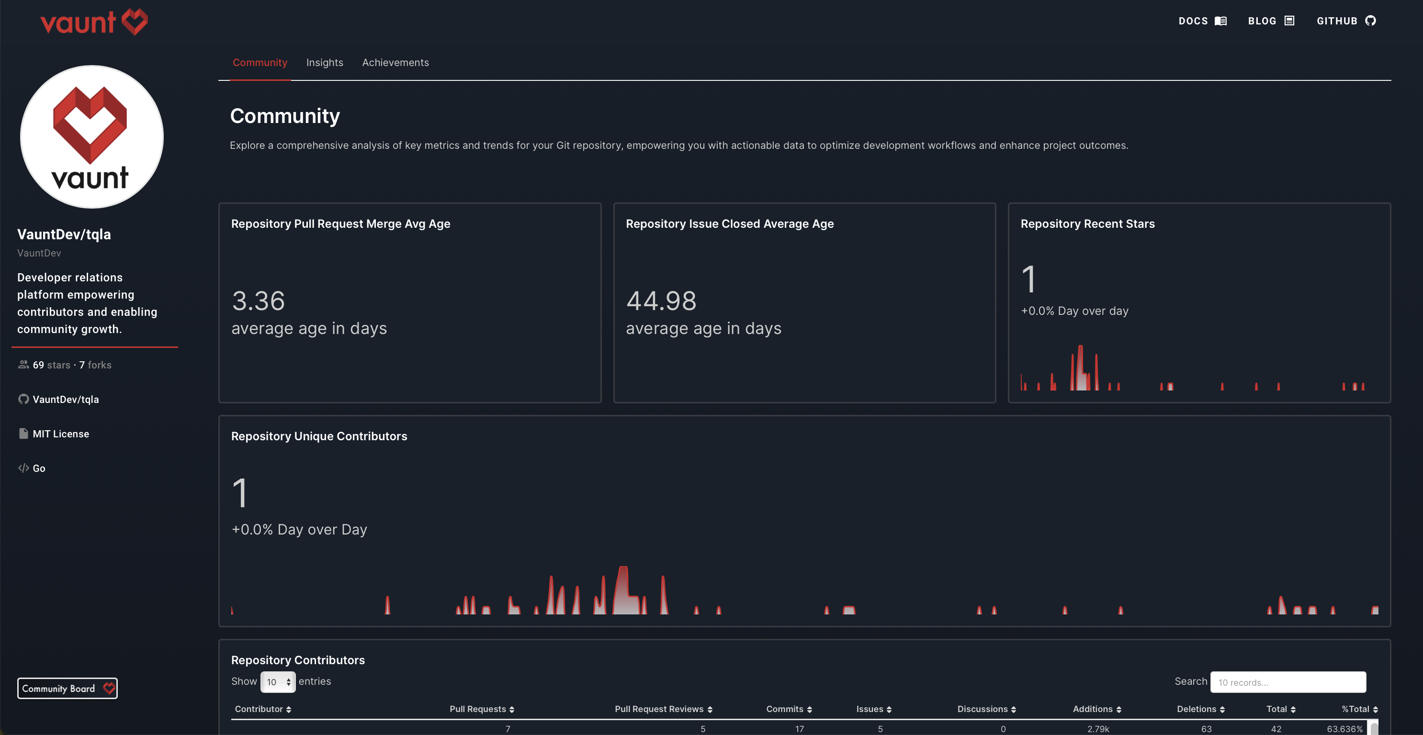1423x735 pixels.
Task: Switch to the Achievements tab
Action: [x=395, y=62]
